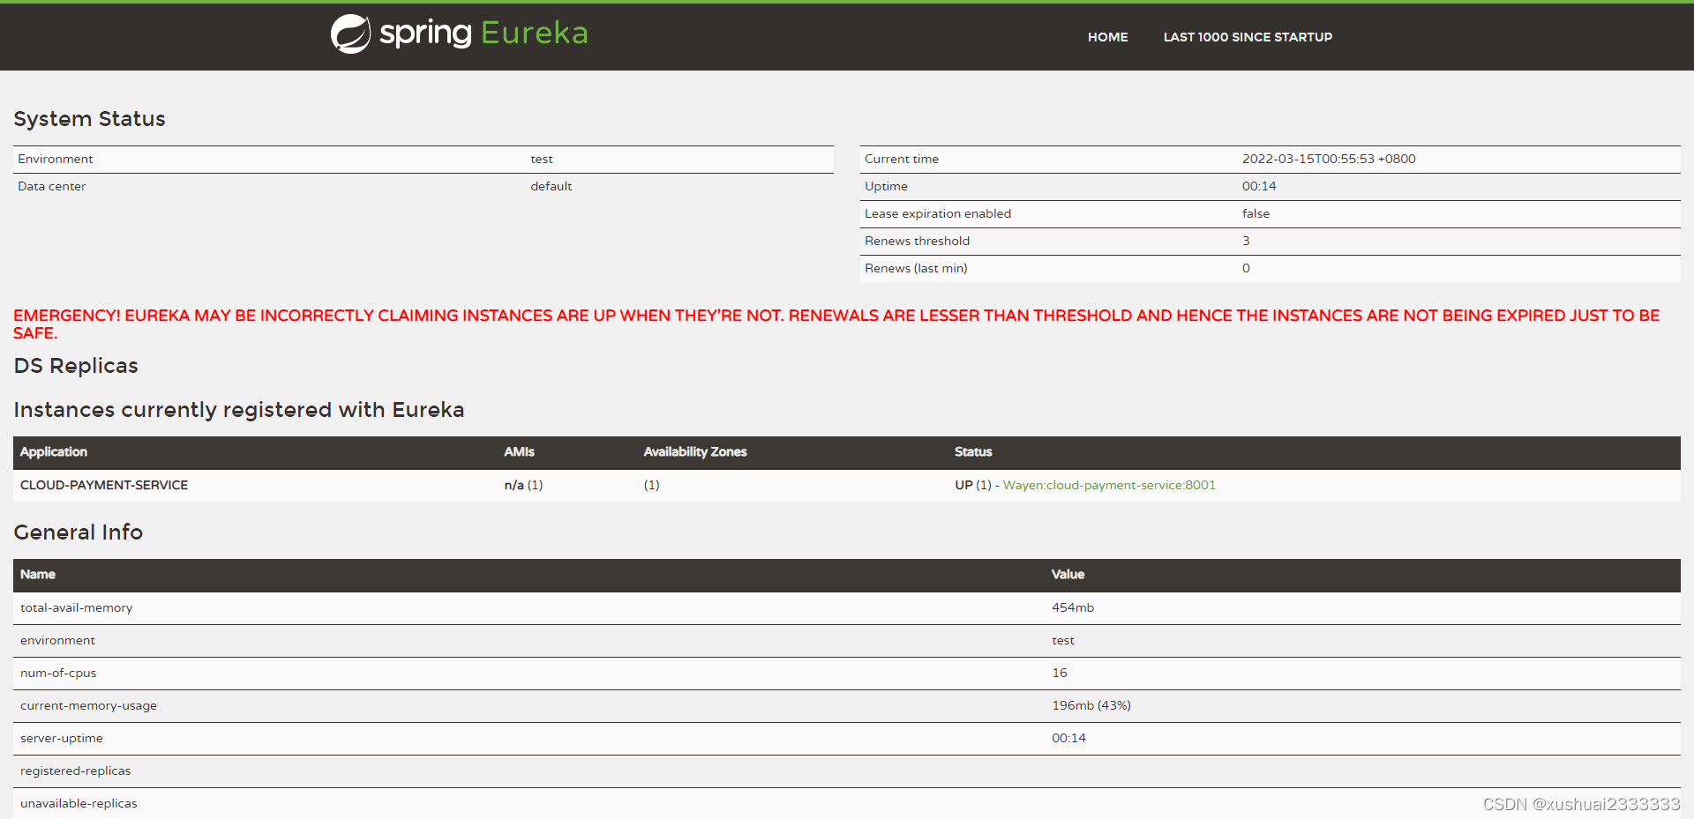Click the Status column header

(973, 451)
